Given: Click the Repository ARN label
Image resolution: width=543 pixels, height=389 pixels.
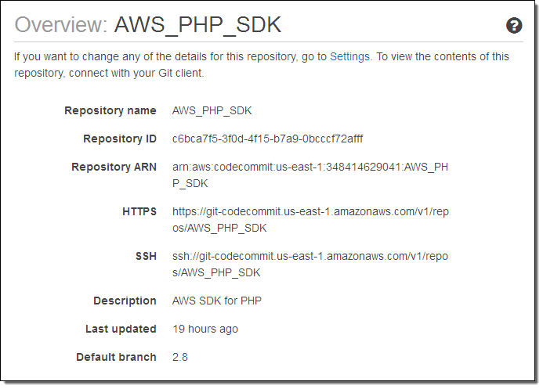Looking at the screenshot, I should 114,167.
